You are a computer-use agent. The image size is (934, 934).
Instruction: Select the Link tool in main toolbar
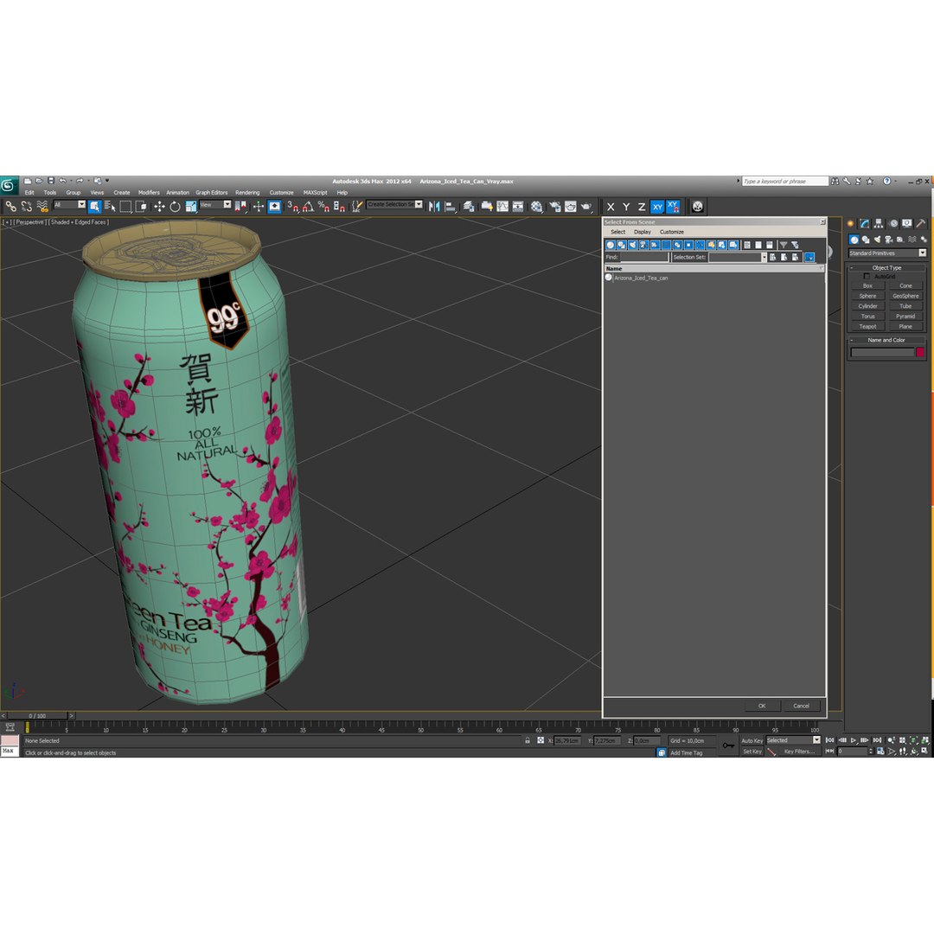point(10,207)
